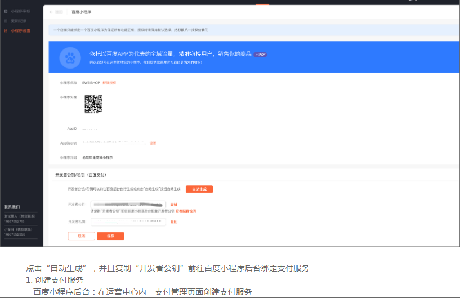Click the Baidu paw logo icon
The width and height of the screenshot is (461, 298).
71,57
